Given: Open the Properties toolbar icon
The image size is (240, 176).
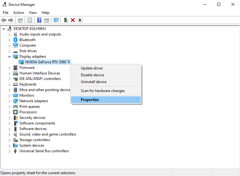Looking at the screenshot, I should [30, 20].
